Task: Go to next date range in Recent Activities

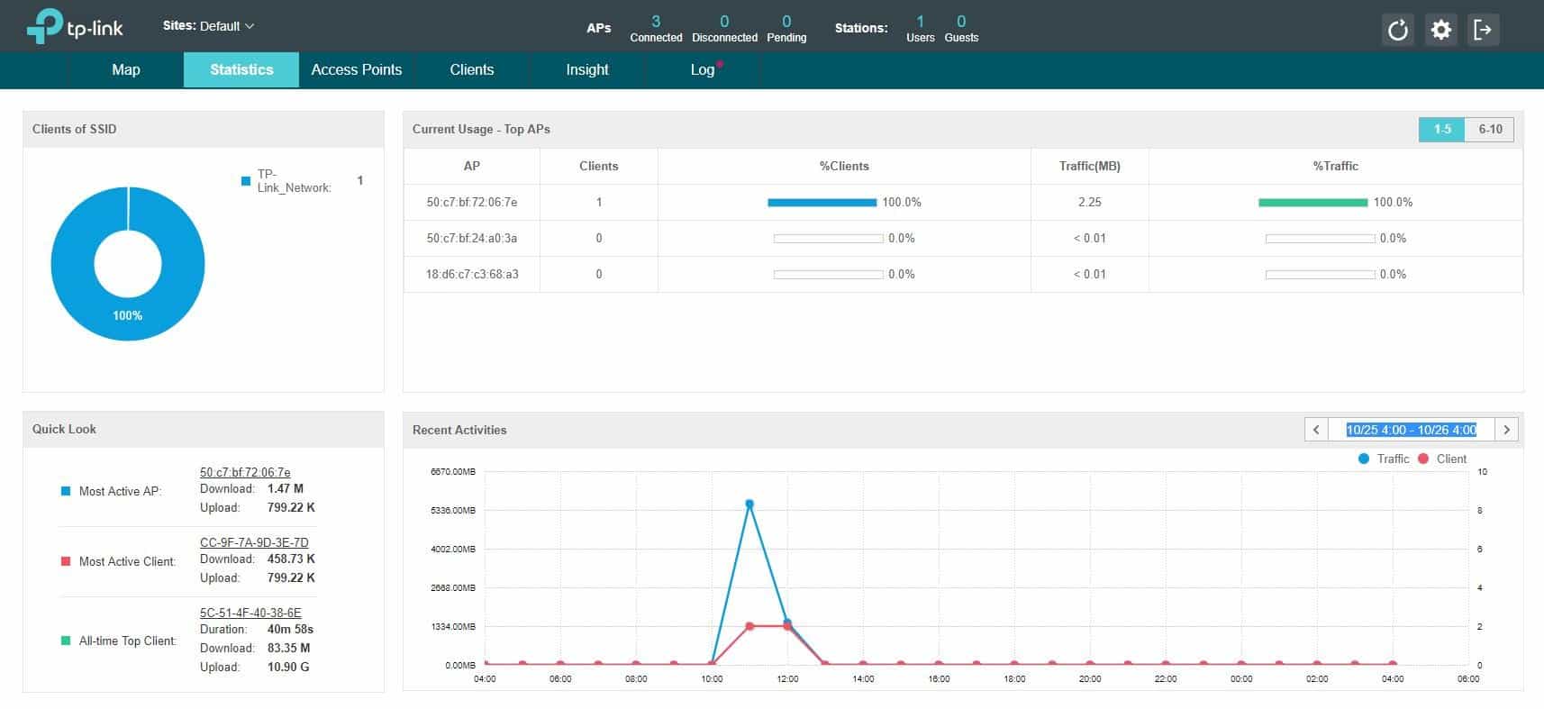Action: click(1506, 430)
